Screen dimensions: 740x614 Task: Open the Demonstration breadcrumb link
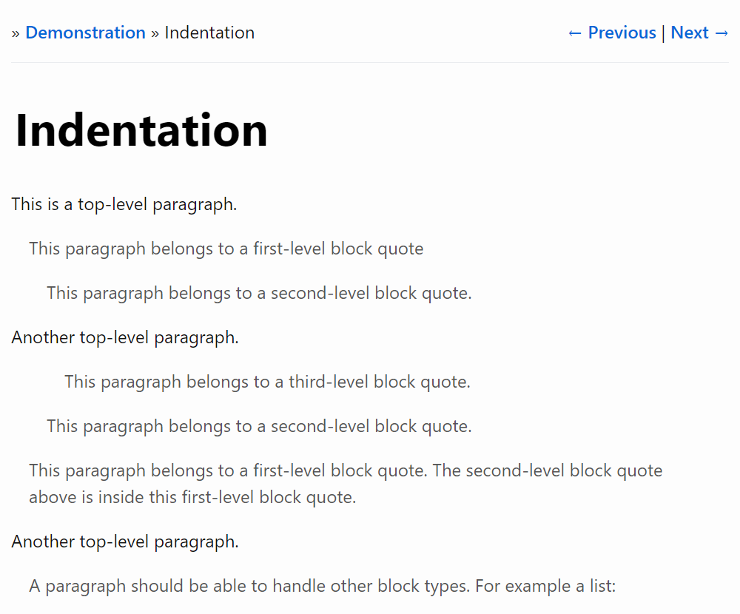coord(85,33)
